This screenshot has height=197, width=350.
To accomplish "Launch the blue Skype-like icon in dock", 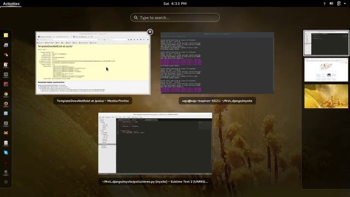I will coord(6,153).
